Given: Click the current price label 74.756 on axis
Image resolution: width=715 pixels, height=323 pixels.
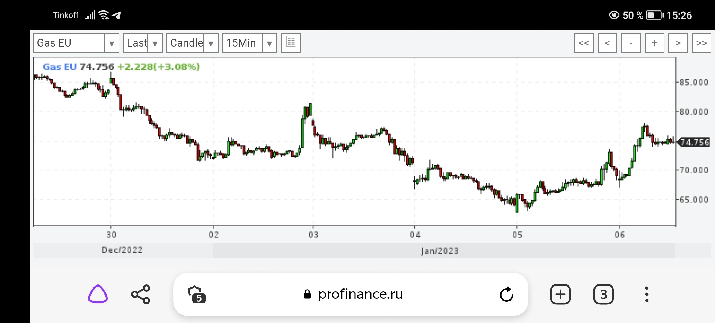Looking at the screenshot, I should [x=693, y=142].
